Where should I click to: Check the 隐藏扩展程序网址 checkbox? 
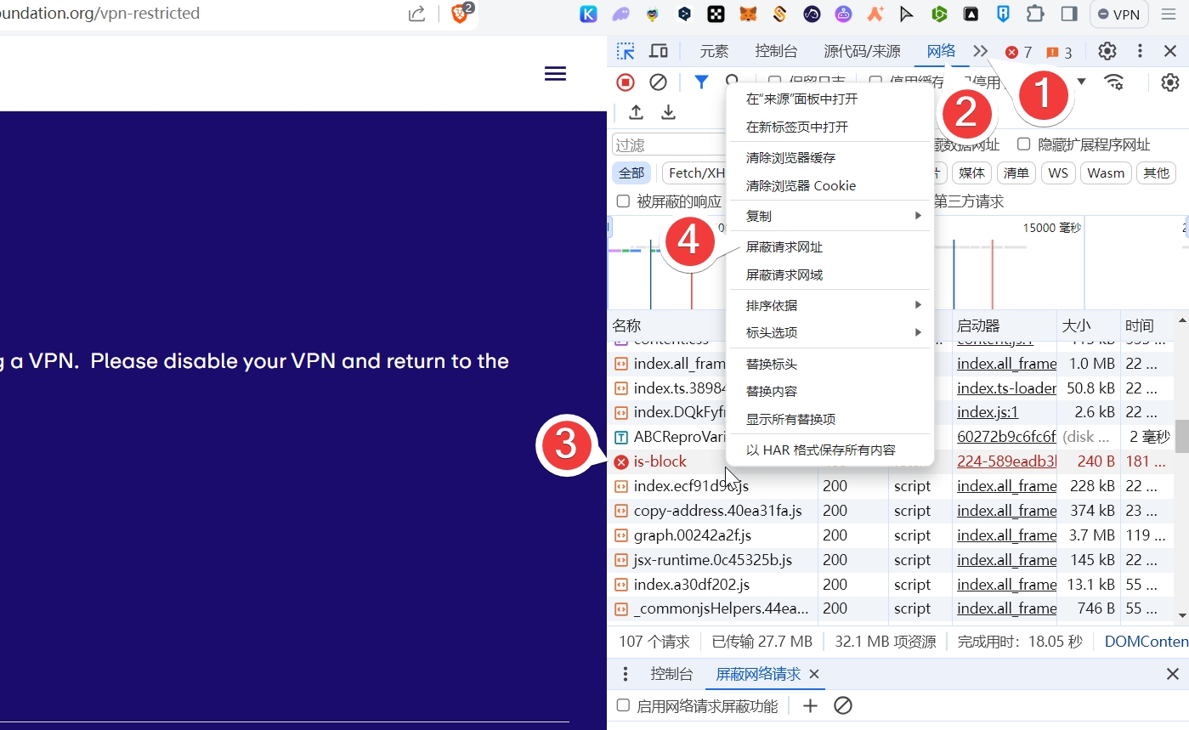point(1024,144)
